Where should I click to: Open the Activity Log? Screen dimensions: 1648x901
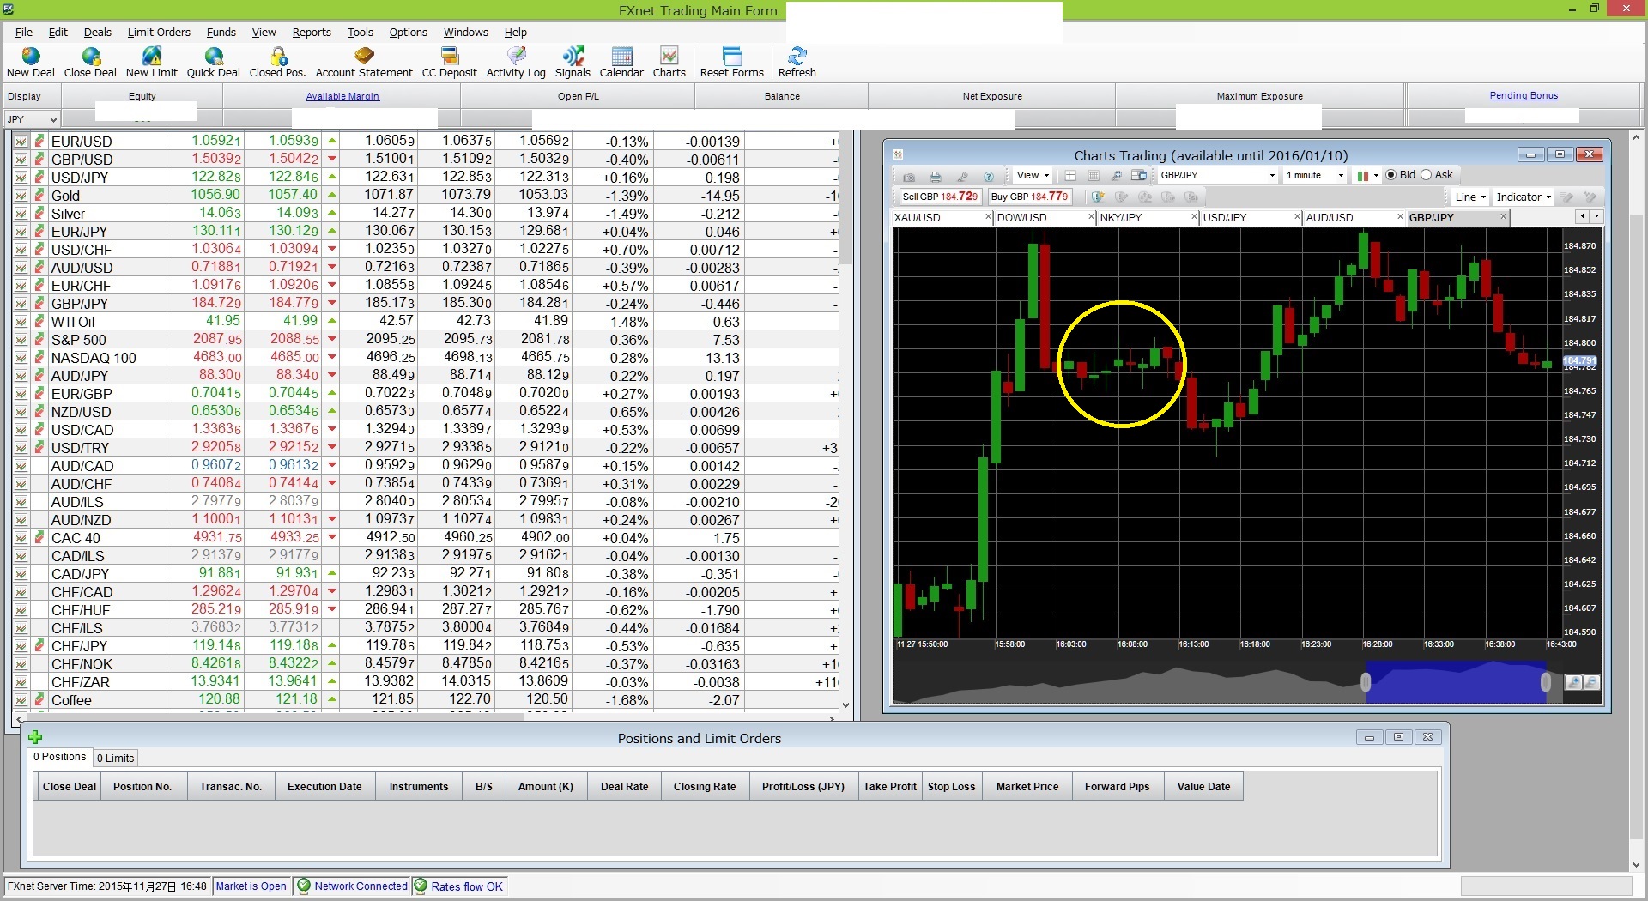click(516, 63)
